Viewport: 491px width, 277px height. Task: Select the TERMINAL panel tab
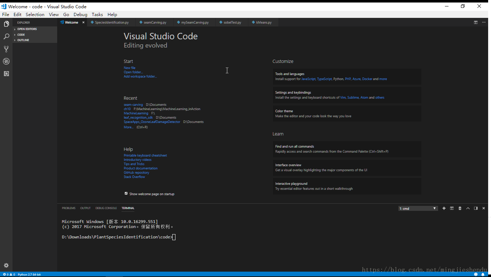click(x=128, y=208)
